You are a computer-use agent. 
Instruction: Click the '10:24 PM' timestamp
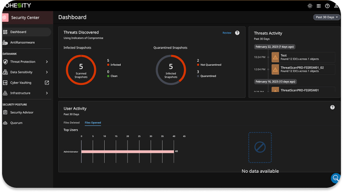tap(260, 57)
